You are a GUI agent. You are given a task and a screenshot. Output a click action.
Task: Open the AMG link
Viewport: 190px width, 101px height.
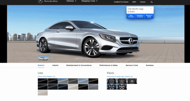pyautogui.click(x=134, y=2)
